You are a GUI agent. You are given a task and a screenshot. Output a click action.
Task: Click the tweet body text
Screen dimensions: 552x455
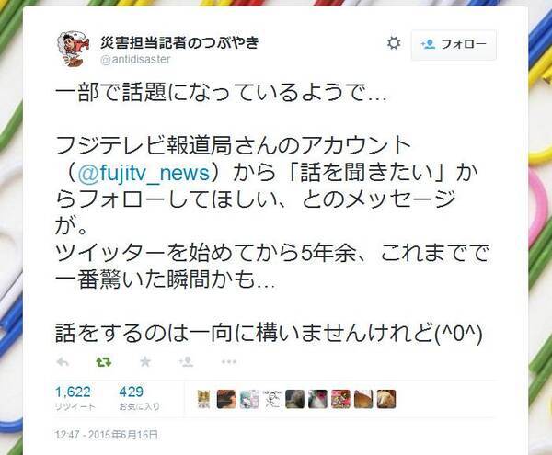click(x=271, y=214)
